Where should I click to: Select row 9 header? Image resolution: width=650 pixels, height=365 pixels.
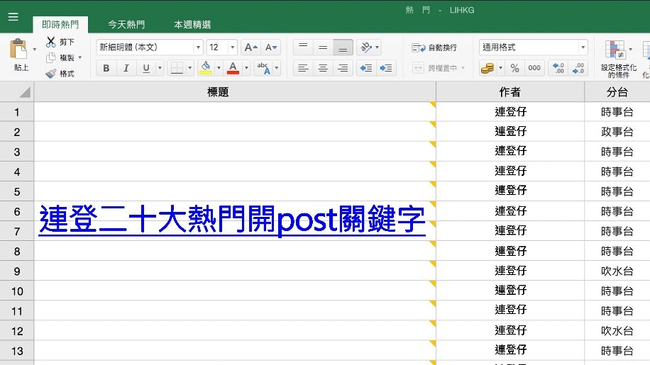[17, 271]
